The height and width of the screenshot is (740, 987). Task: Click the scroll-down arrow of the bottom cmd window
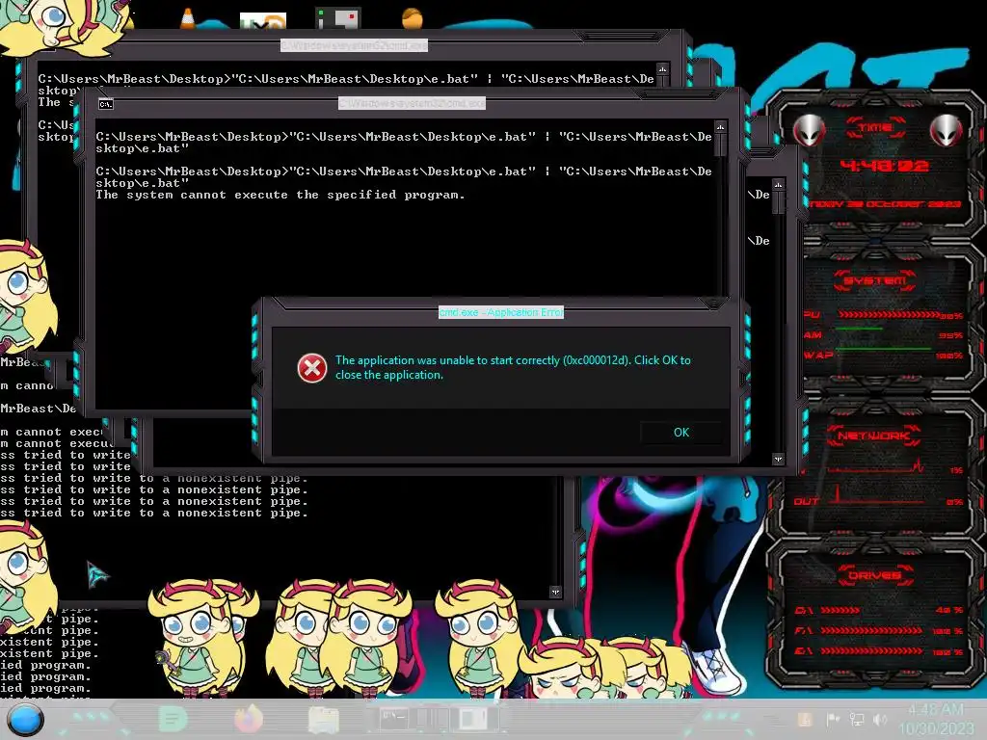pos(555,593)
